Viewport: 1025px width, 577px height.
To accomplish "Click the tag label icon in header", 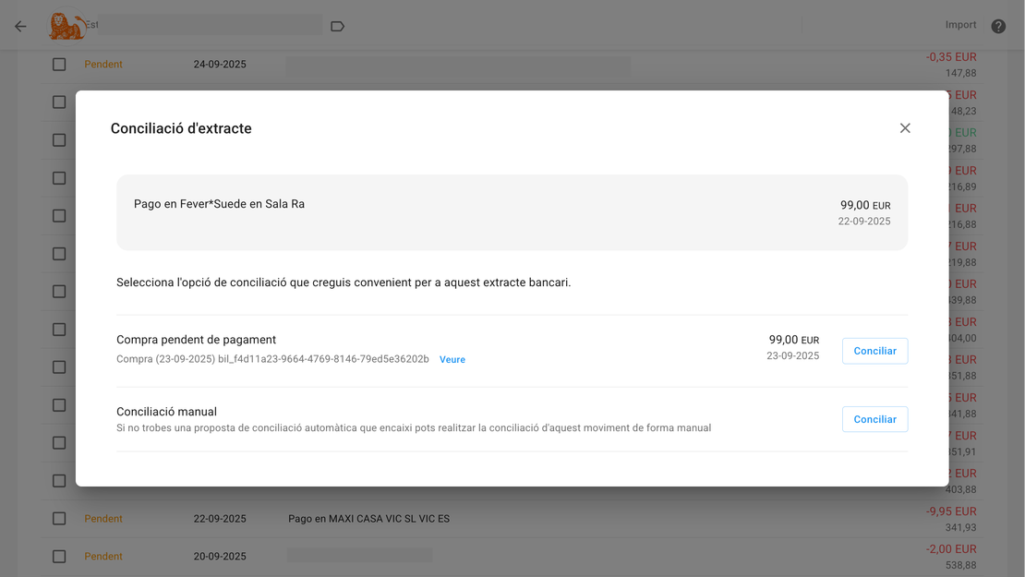I will tap(337, 26).
